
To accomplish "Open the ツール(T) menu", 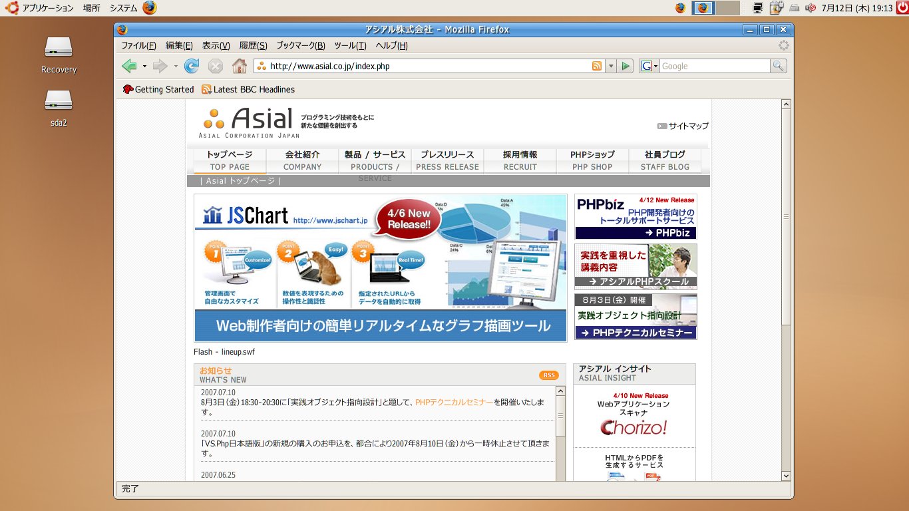I will click(x=350, y=45).
